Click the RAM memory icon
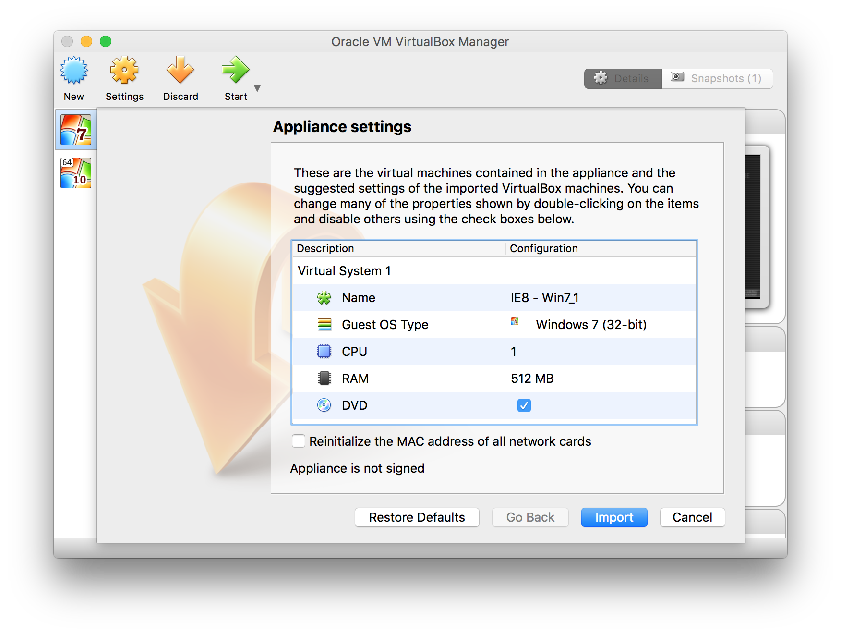The image size is (841, 635). (324, 379)
